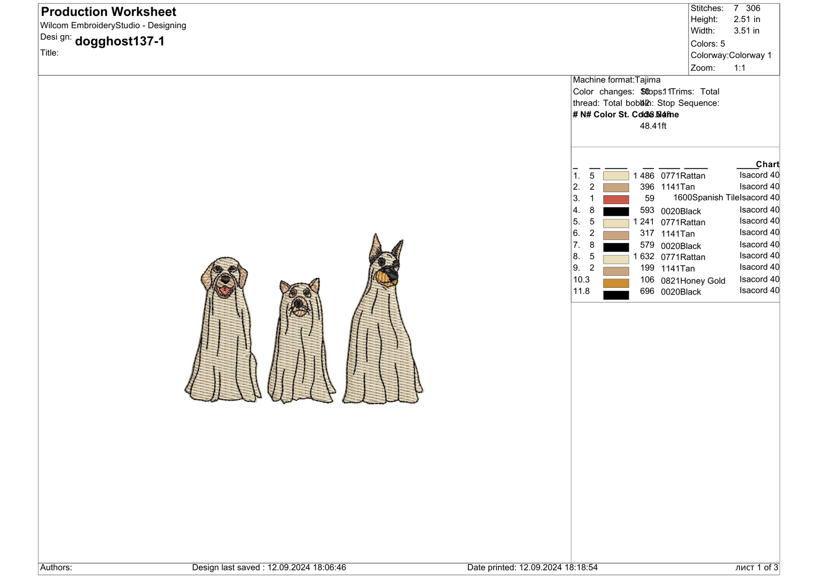Click the Tan swatch in row 2
Screen dimensions: 818x578
(x=615, y=187)
